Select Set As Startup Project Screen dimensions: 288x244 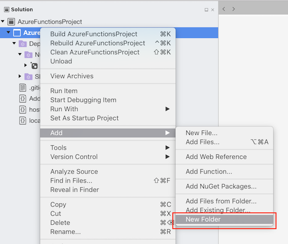84,118
